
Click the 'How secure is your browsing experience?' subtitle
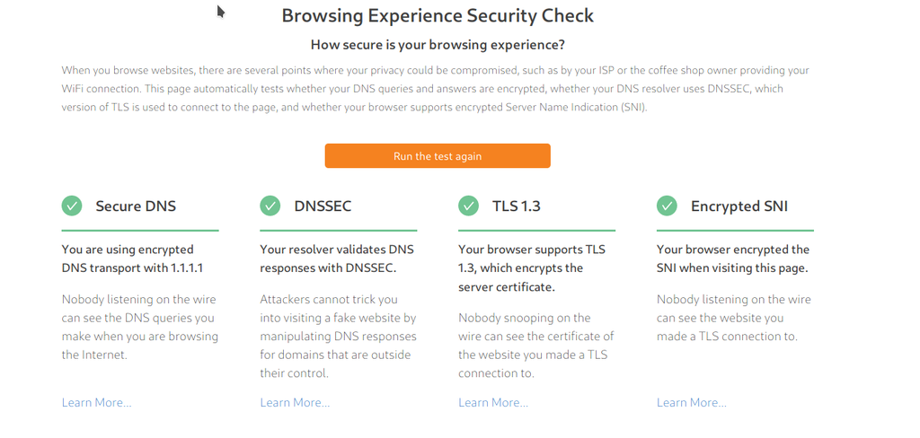click(438, 45)
